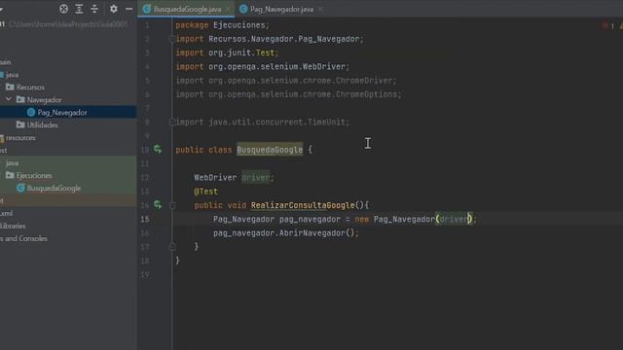The width and height of the screenshot is (623, 350).
Task: Click the unused ChromeOptions import line
Action: [x=289, y=94]
